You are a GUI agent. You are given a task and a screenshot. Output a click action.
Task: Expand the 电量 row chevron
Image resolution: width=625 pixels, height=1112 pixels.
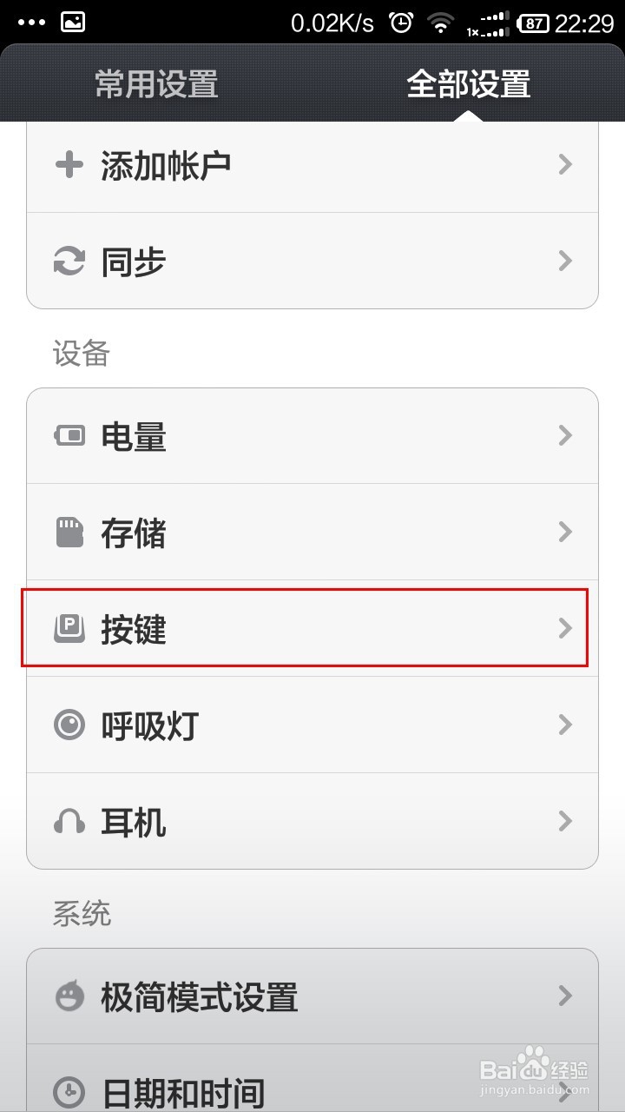coord(566,435)
